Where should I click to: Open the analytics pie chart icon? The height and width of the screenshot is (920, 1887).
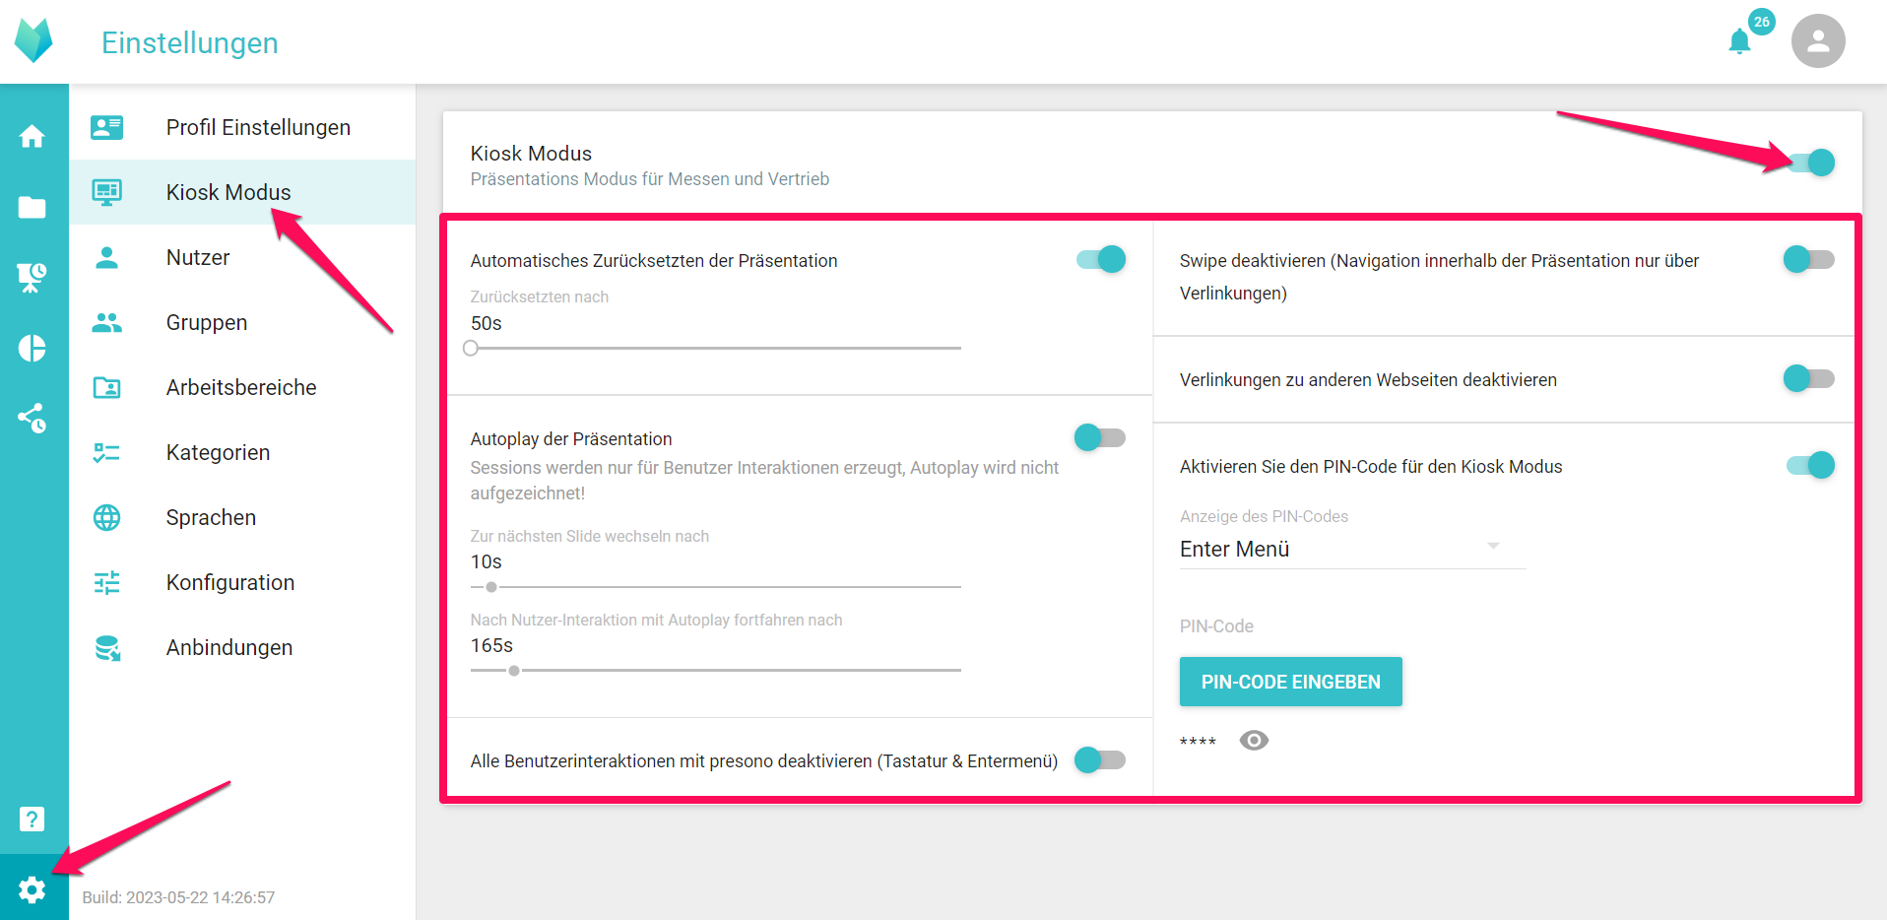[33, 348]
